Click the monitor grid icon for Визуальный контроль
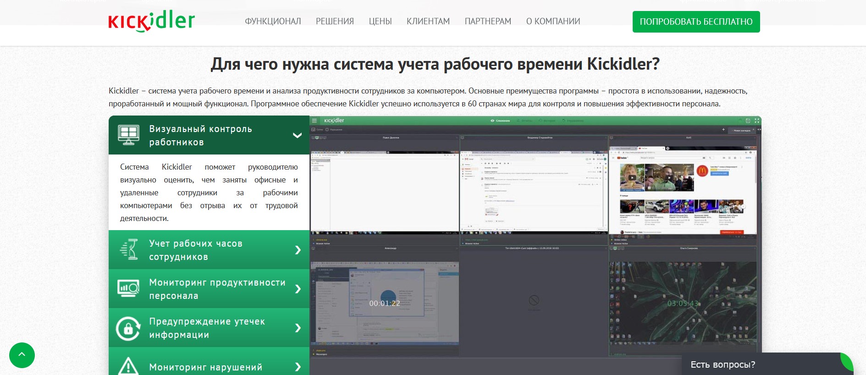866x375 pixels. coord(128,135)
